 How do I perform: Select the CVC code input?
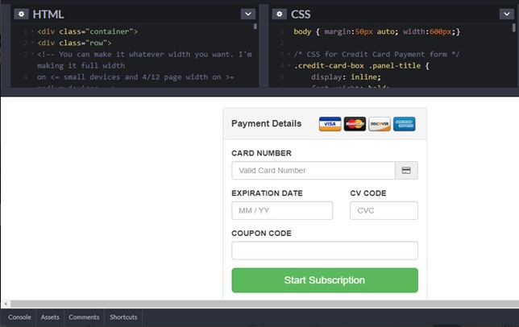[384, 211]
